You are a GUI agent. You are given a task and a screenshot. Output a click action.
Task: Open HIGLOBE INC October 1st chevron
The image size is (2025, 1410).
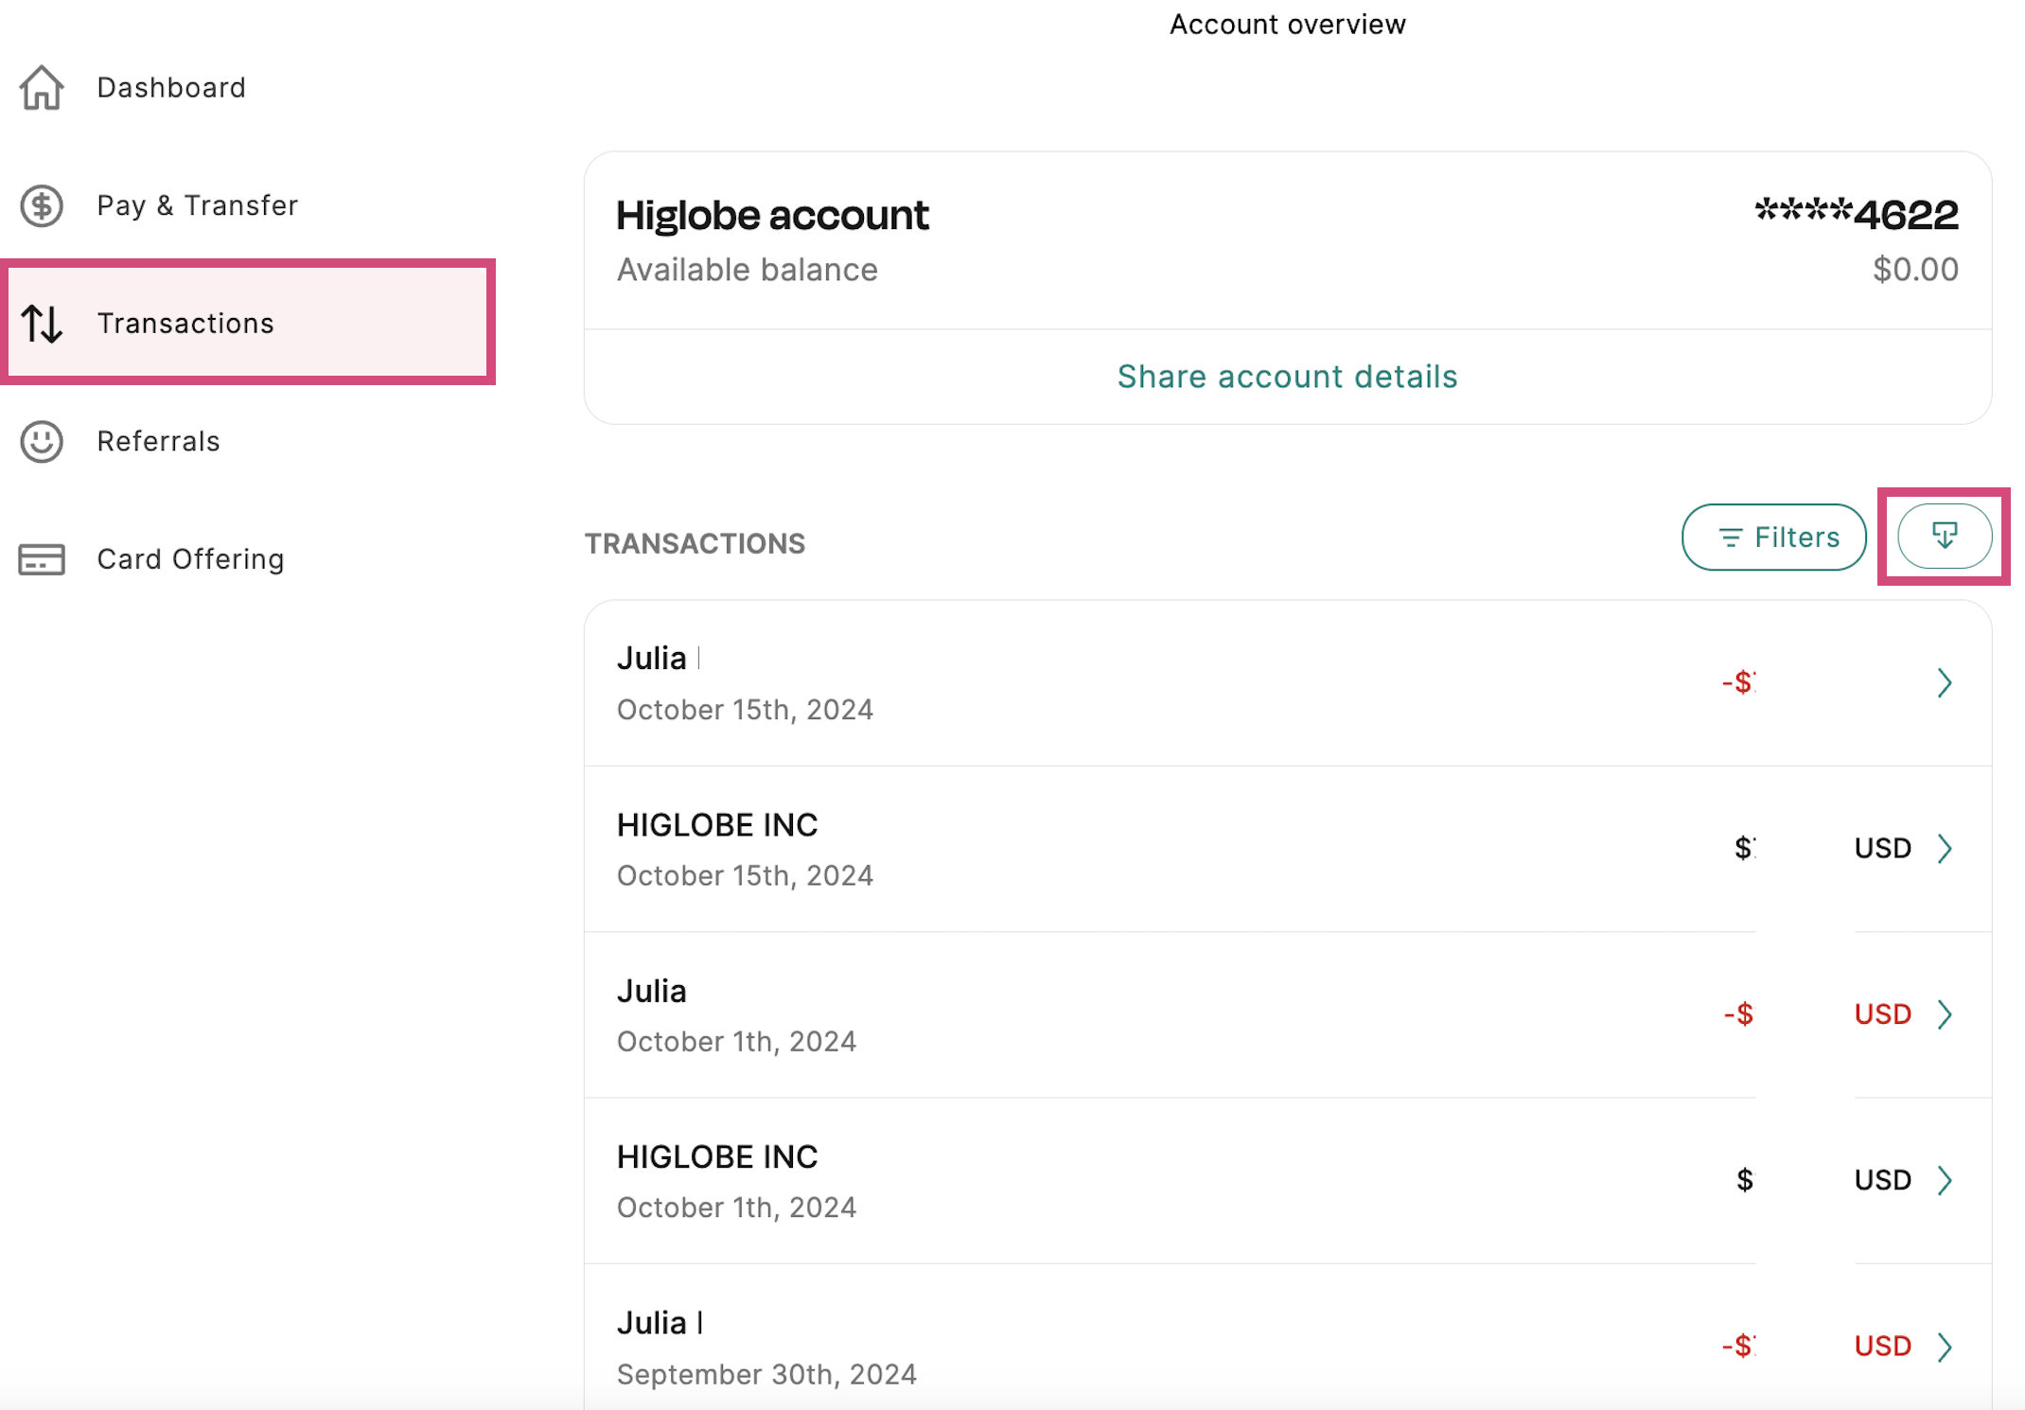[x=1944, y=1180]
